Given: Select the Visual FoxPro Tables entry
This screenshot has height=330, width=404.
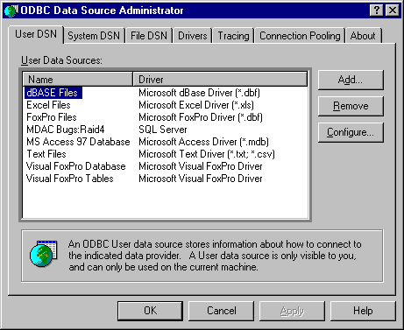Looking at the screenshot, I should [x=70, y=179].
